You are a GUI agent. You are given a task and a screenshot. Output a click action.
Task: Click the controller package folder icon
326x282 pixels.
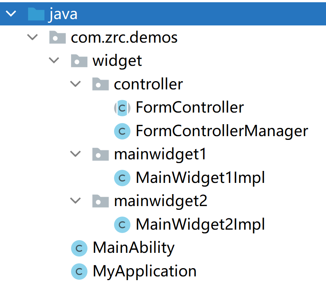coord(101,84)
